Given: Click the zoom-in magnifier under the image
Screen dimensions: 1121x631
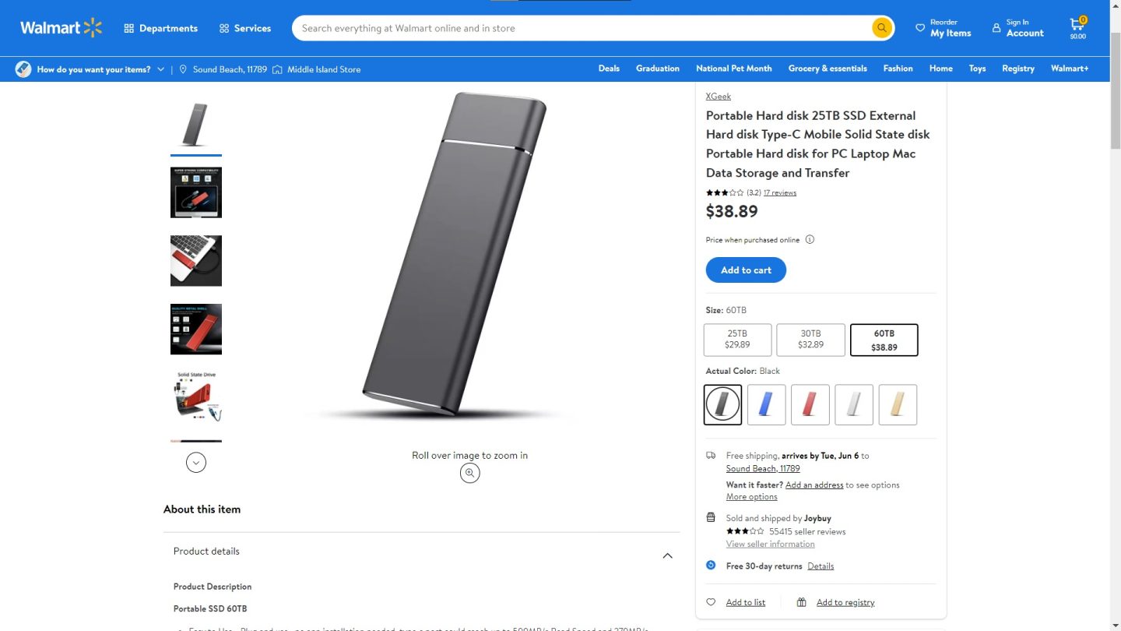Looking at the screenshot, I should point(469,473).
